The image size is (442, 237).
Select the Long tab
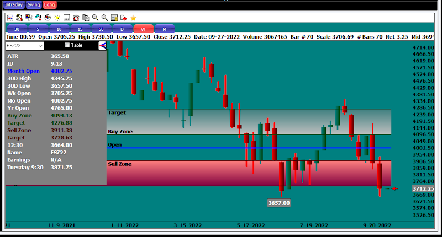(50, 4)
